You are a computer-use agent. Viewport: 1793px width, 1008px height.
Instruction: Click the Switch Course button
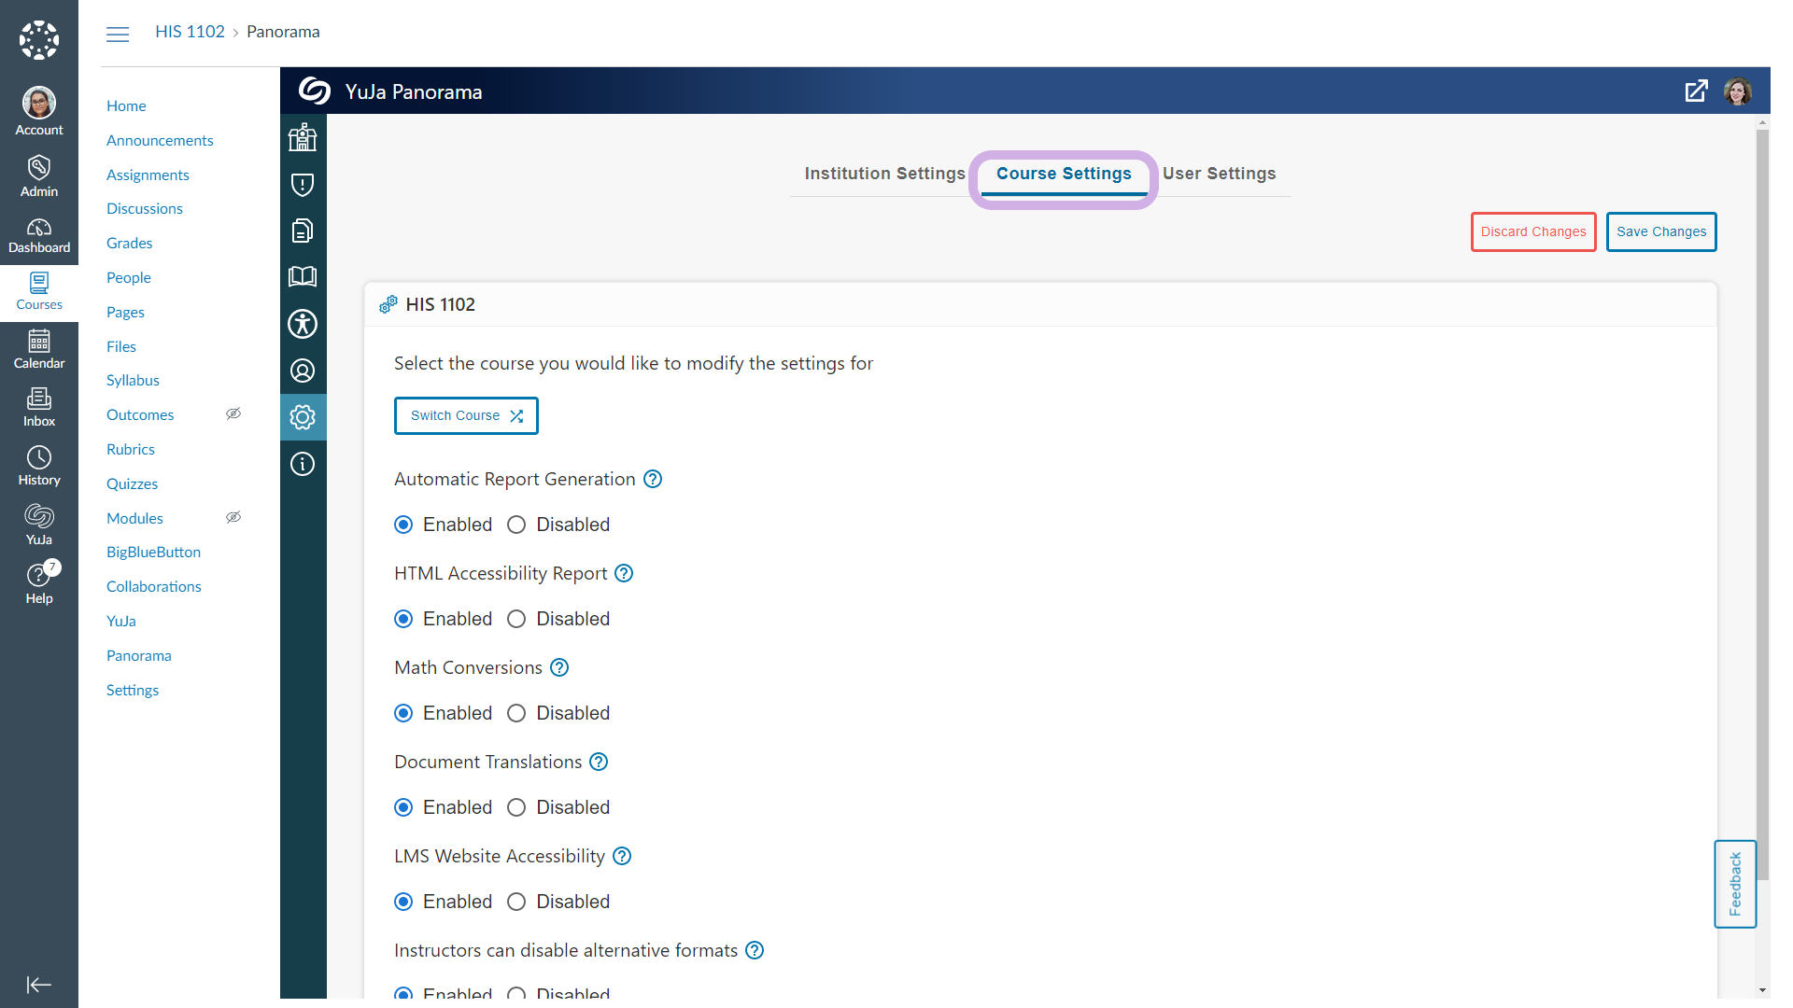click(x=466, y=415)
